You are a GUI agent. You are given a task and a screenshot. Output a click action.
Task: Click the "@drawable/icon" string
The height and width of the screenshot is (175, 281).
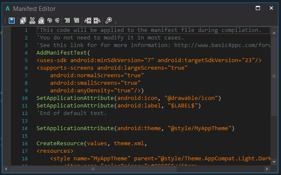click(191, 98)
